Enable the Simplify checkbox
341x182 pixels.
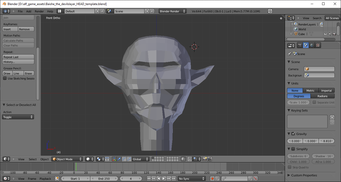[293, 149]
